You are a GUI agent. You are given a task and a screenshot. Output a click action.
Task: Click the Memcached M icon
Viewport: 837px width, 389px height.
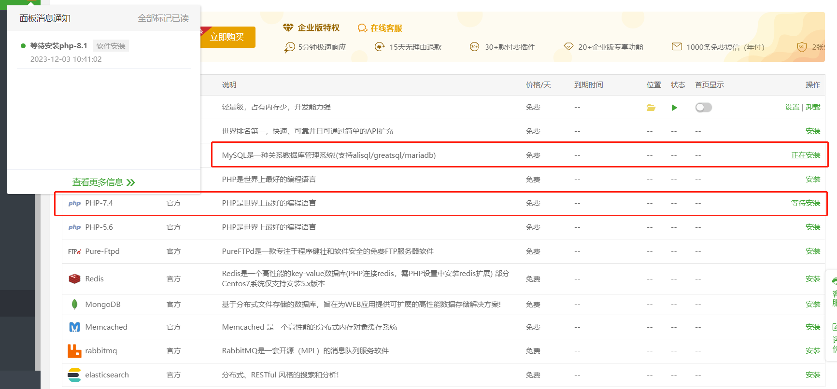point(74,327)
